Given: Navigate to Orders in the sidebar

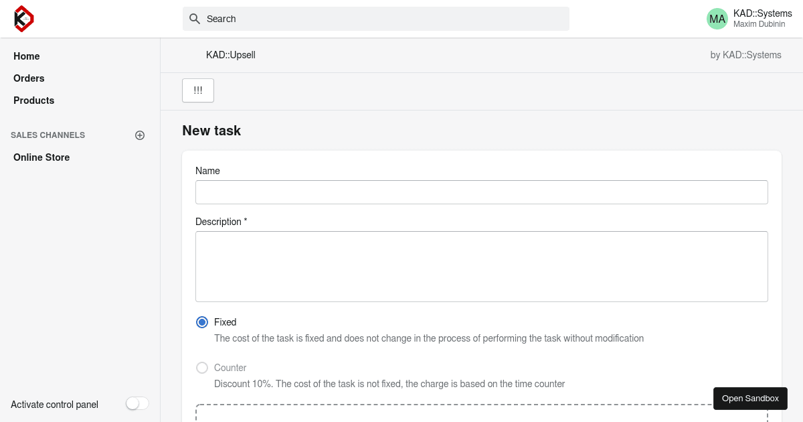Looking at the screenshot, I should coord(29,78).
